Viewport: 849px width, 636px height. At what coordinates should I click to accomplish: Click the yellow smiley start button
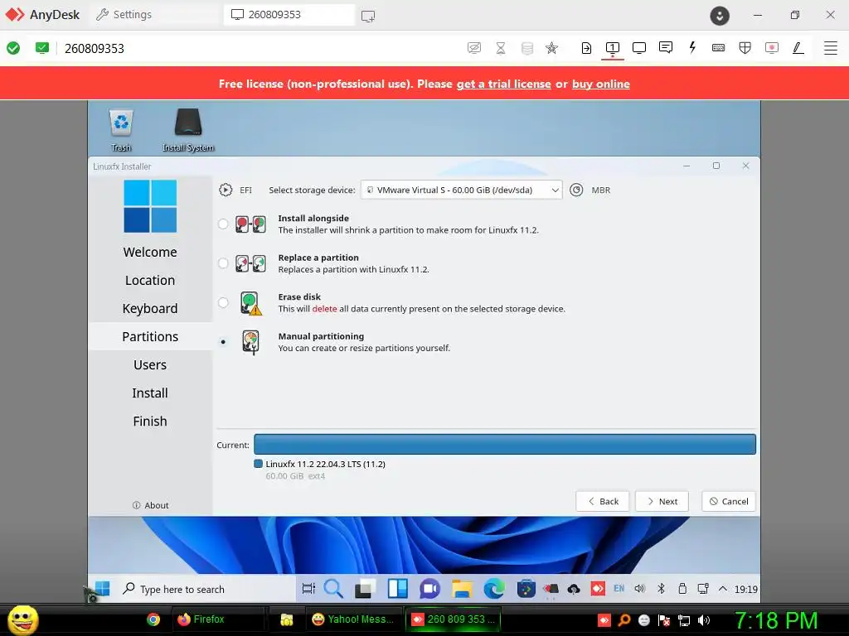pyautogui.click(x=22, y=619)
